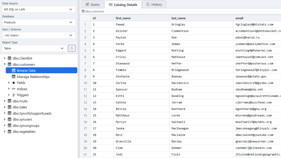Expand the dbo.Fruits tree node
This screenshot has width=281, height=158.
click(x=5, y=101)
